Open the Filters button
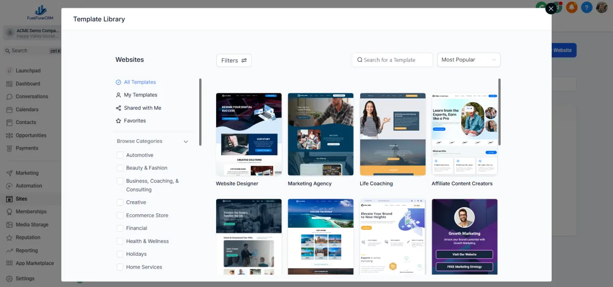The width and height of the screenshot is (613, 287). [234, 60]
